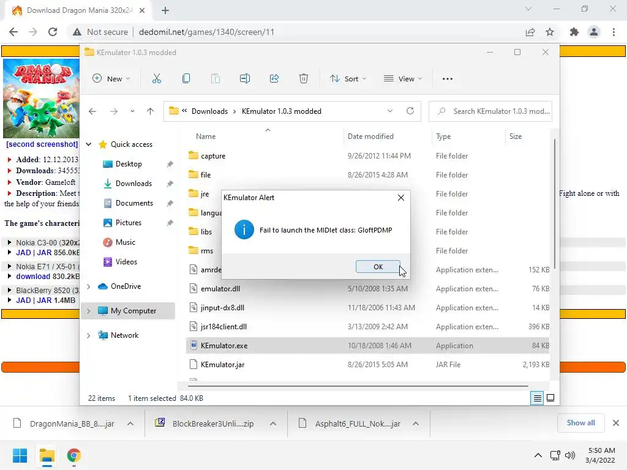Click the Copy icon in Explorer toolbar
Viewport: 627px width, 470px height.
[x=186, y=79]
